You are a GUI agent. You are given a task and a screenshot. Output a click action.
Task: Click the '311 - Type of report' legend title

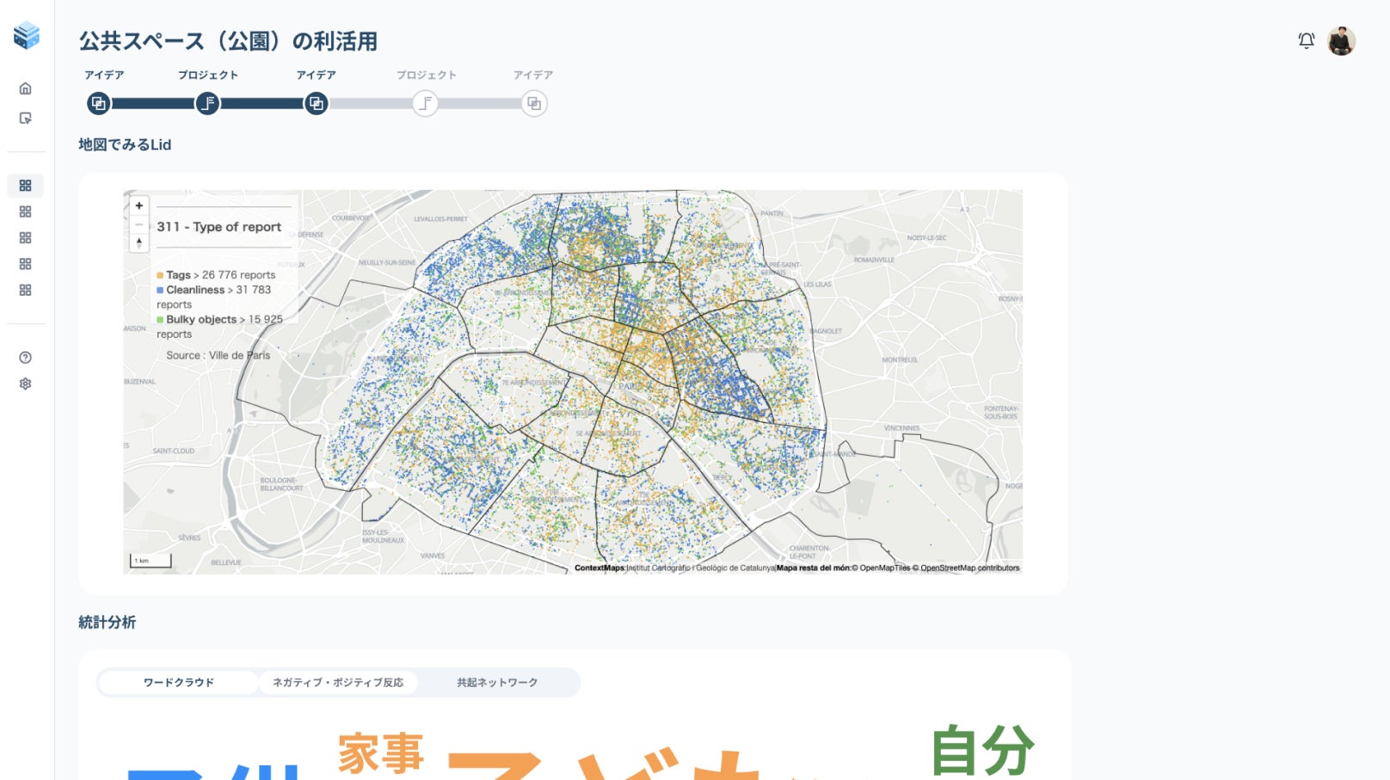(218, 227)
